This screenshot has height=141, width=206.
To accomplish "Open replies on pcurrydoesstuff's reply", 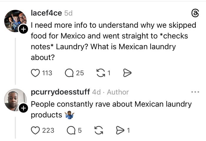I will tap(71, 130).
